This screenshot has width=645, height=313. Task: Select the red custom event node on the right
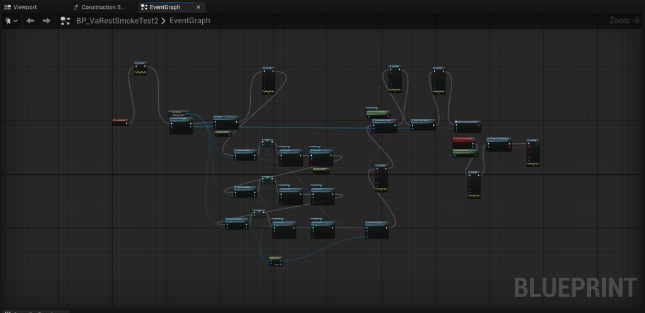point(462,138)
